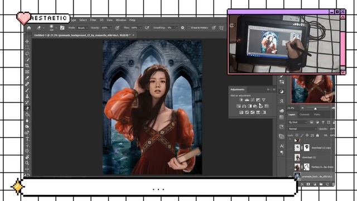
Task: Add an Exposure adjustment
Action: (x=258, y=100)
